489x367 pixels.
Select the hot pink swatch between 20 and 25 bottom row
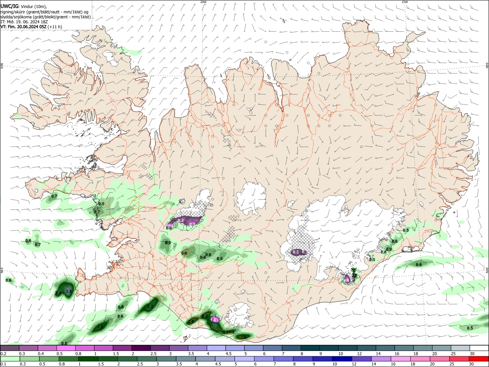point(439,359)
